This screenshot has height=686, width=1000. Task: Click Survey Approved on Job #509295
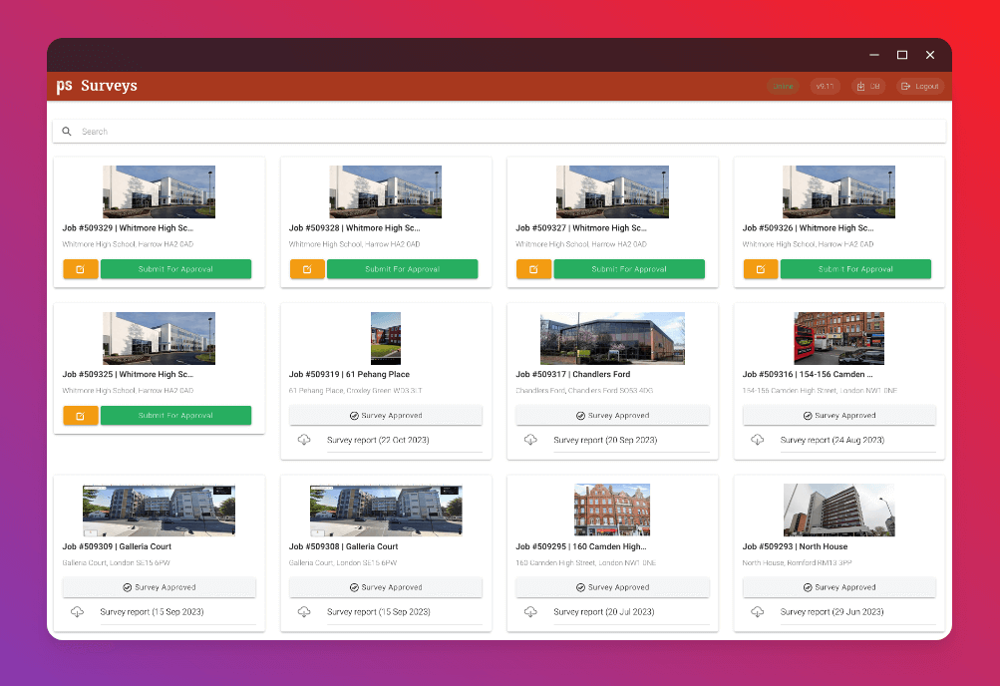click(612, 587)
